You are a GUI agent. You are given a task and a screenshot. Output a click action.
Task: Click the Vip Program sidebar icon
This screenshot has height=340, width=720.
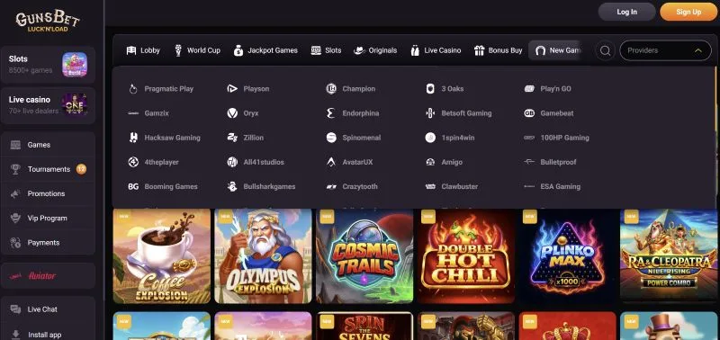click(x=15, y=218)
